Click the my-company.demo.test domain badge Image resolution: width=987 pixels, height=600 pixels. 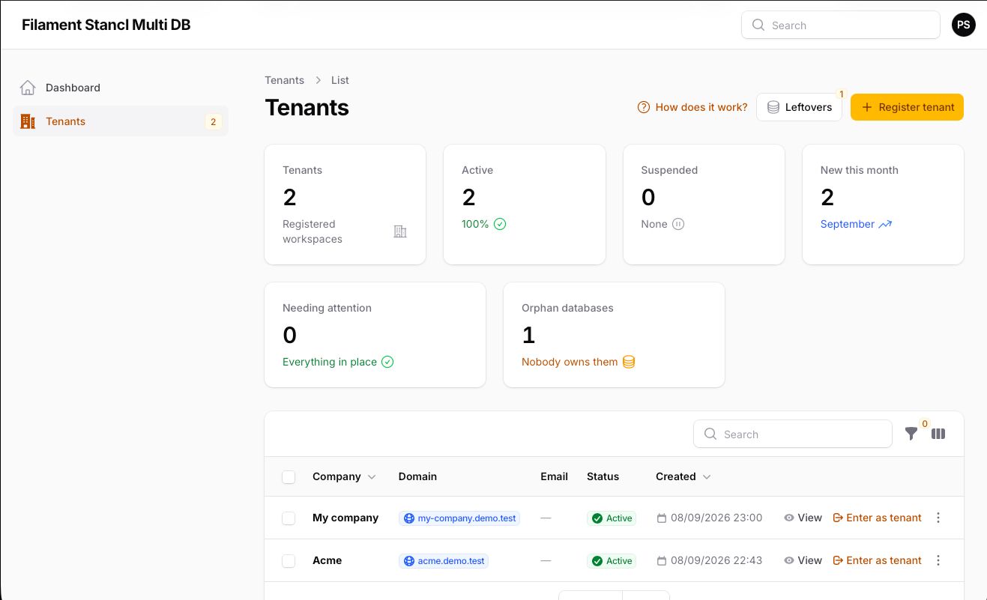point(459,518)
